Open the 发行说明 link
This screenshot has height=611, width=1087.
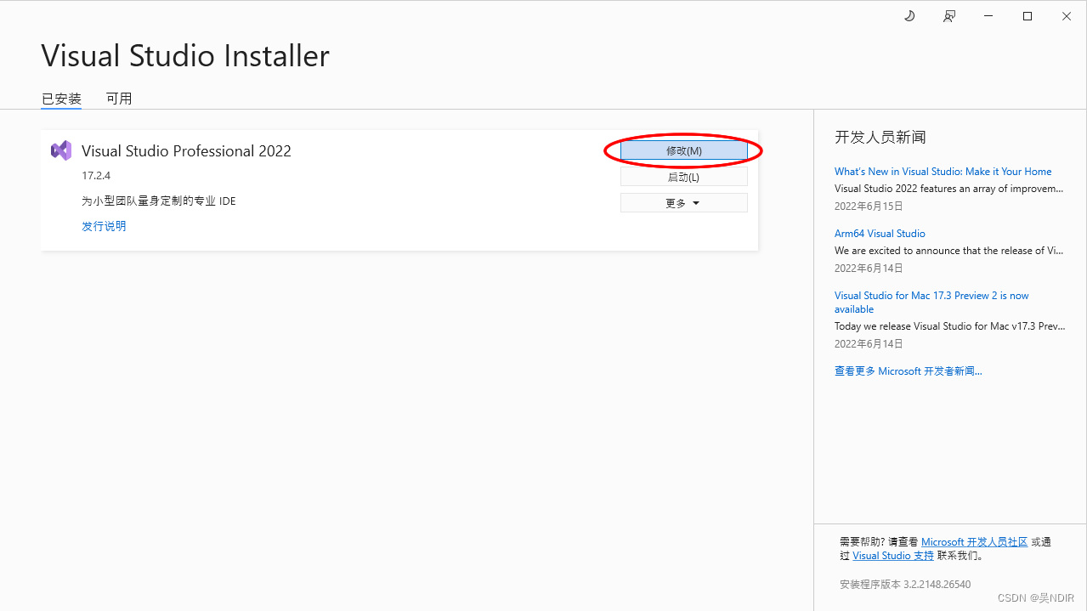point(104,226)
